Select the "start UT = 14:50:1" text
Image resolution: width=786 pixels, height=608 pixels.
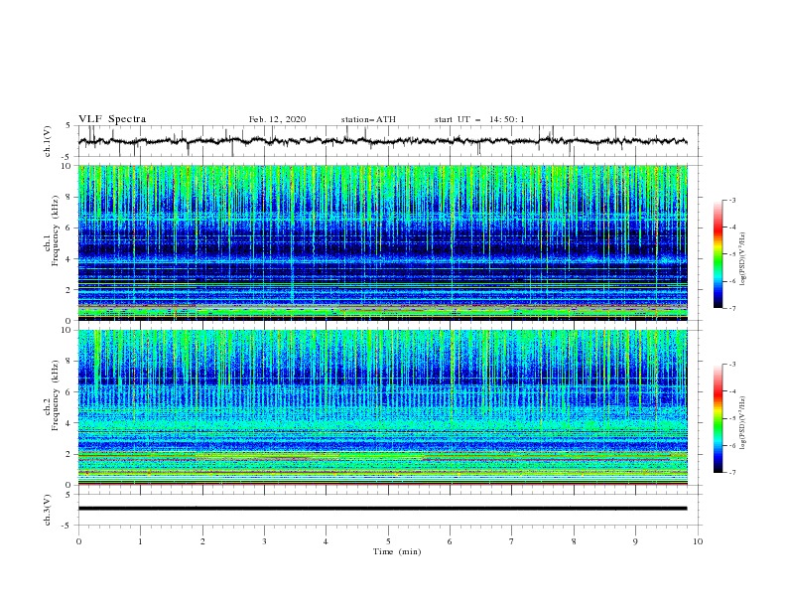pos(479,119)
